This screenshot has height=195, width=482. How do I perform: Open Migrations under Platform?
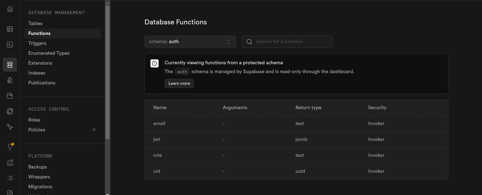click(40, 187)
